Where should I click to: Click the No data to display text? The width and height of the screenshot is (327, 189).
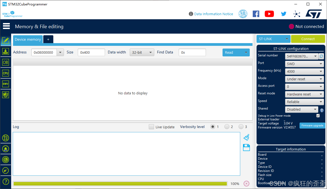133,93
